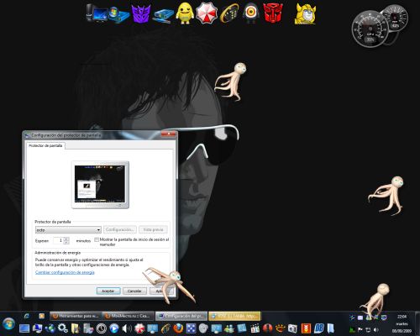This screenshot has width=420, height=336.
Task: Switch to the second Firefox taskbar window
Action: click(129, 316)
